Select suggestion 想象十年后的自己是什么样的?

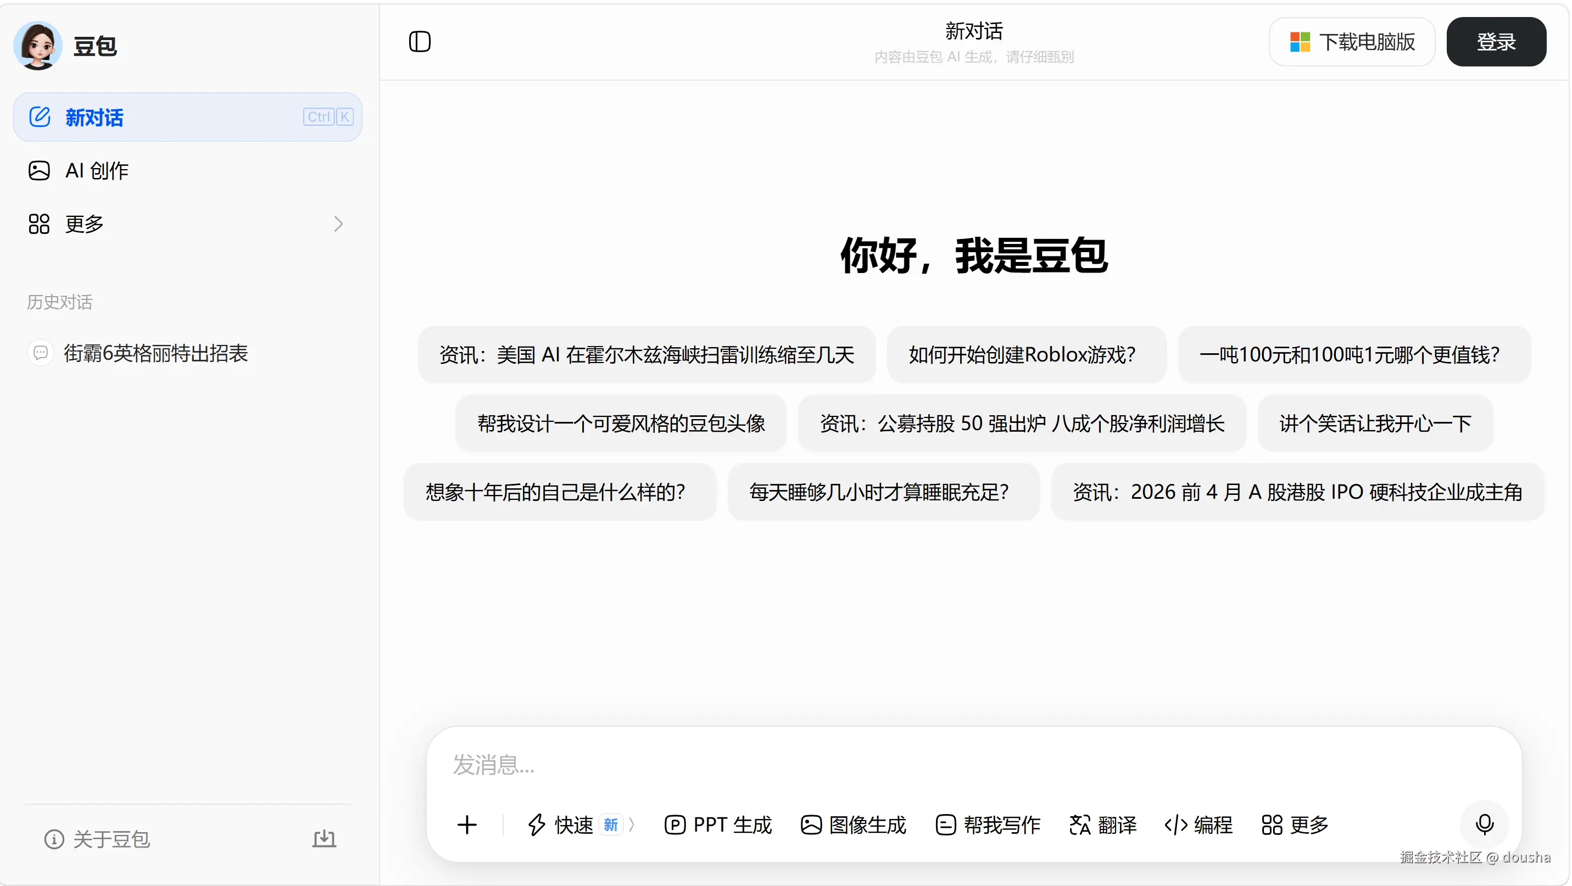tap(560, 492)
